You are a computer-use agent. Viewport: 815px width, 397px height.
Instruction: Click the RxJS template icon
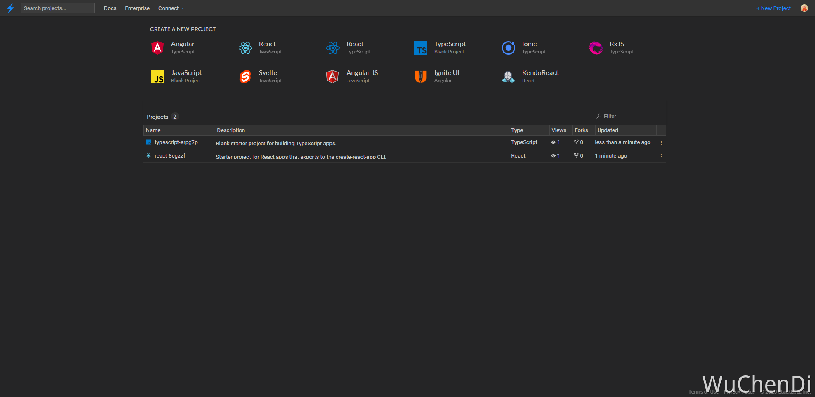tap(596, 48)
